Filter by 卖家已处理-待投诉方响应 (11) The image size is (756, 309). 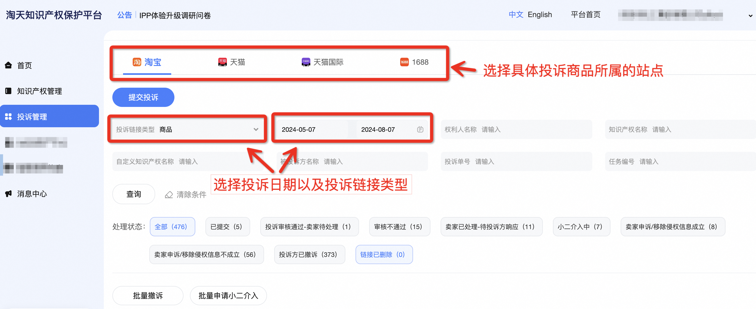pyautogui.click(x=491, y=227)
